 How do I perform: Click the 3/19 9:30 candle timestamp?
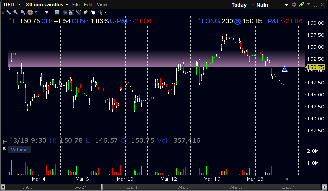30,140
